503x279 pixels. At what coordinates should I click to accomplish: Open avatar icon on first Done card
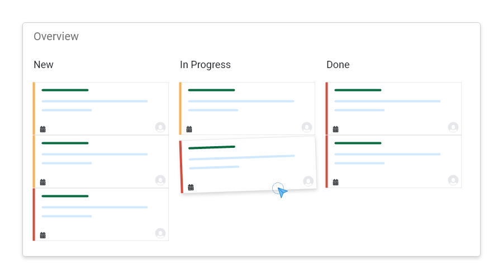coord(453,127)
